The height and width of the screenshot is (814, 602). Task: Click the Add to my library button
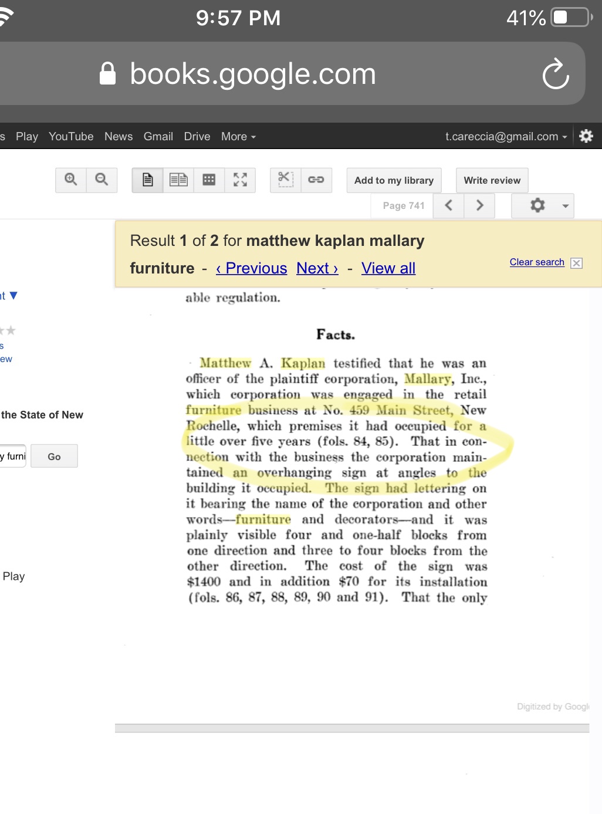[394, 180]
